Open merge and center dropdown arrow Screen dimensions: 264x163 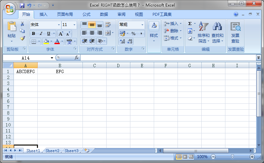113,33
